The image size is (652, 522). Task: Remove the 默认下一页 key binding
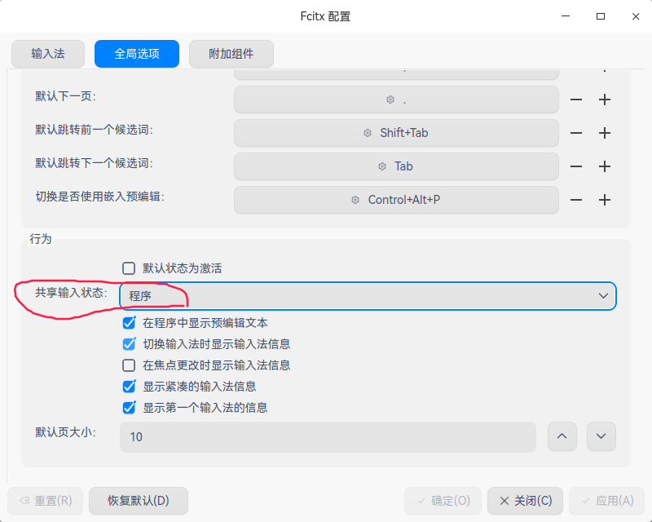576,100
